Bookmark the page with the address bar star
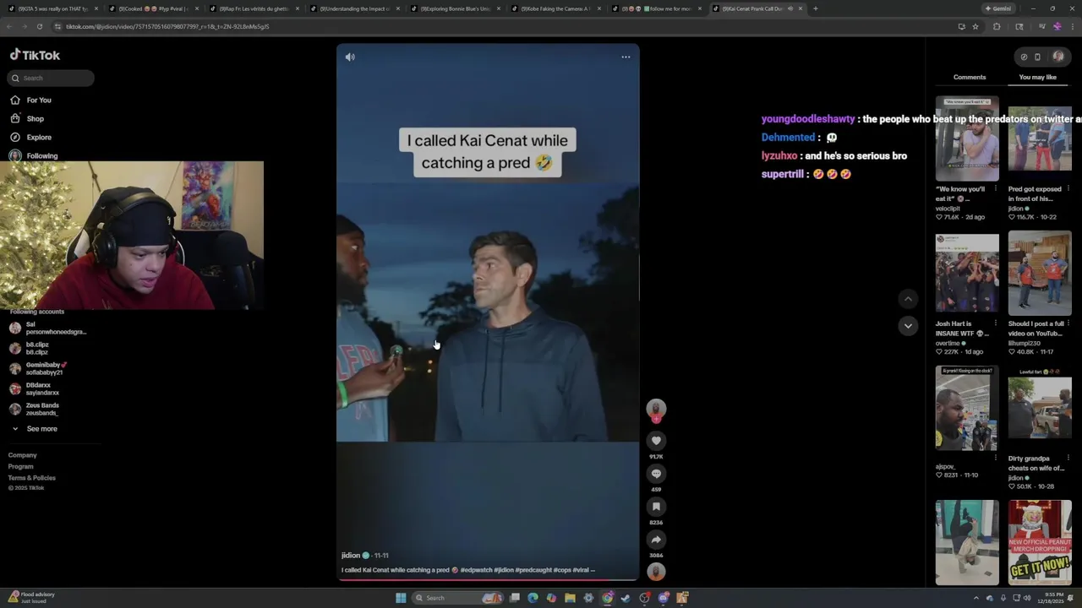The image size is (1082, 608). [x=975, y=26]
